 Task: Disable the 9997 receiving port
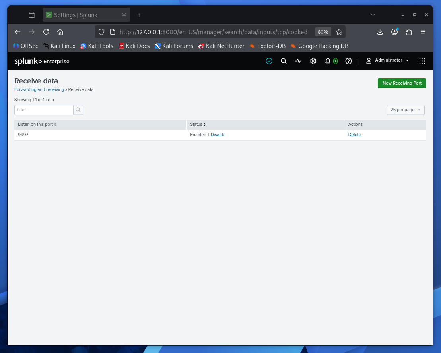(218, 135)
